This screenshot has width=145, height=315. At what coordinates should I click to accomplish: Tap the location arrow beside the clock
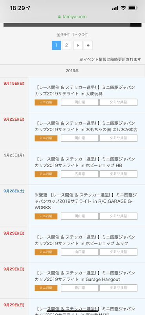pyautogui.click(x=28, y=8)
